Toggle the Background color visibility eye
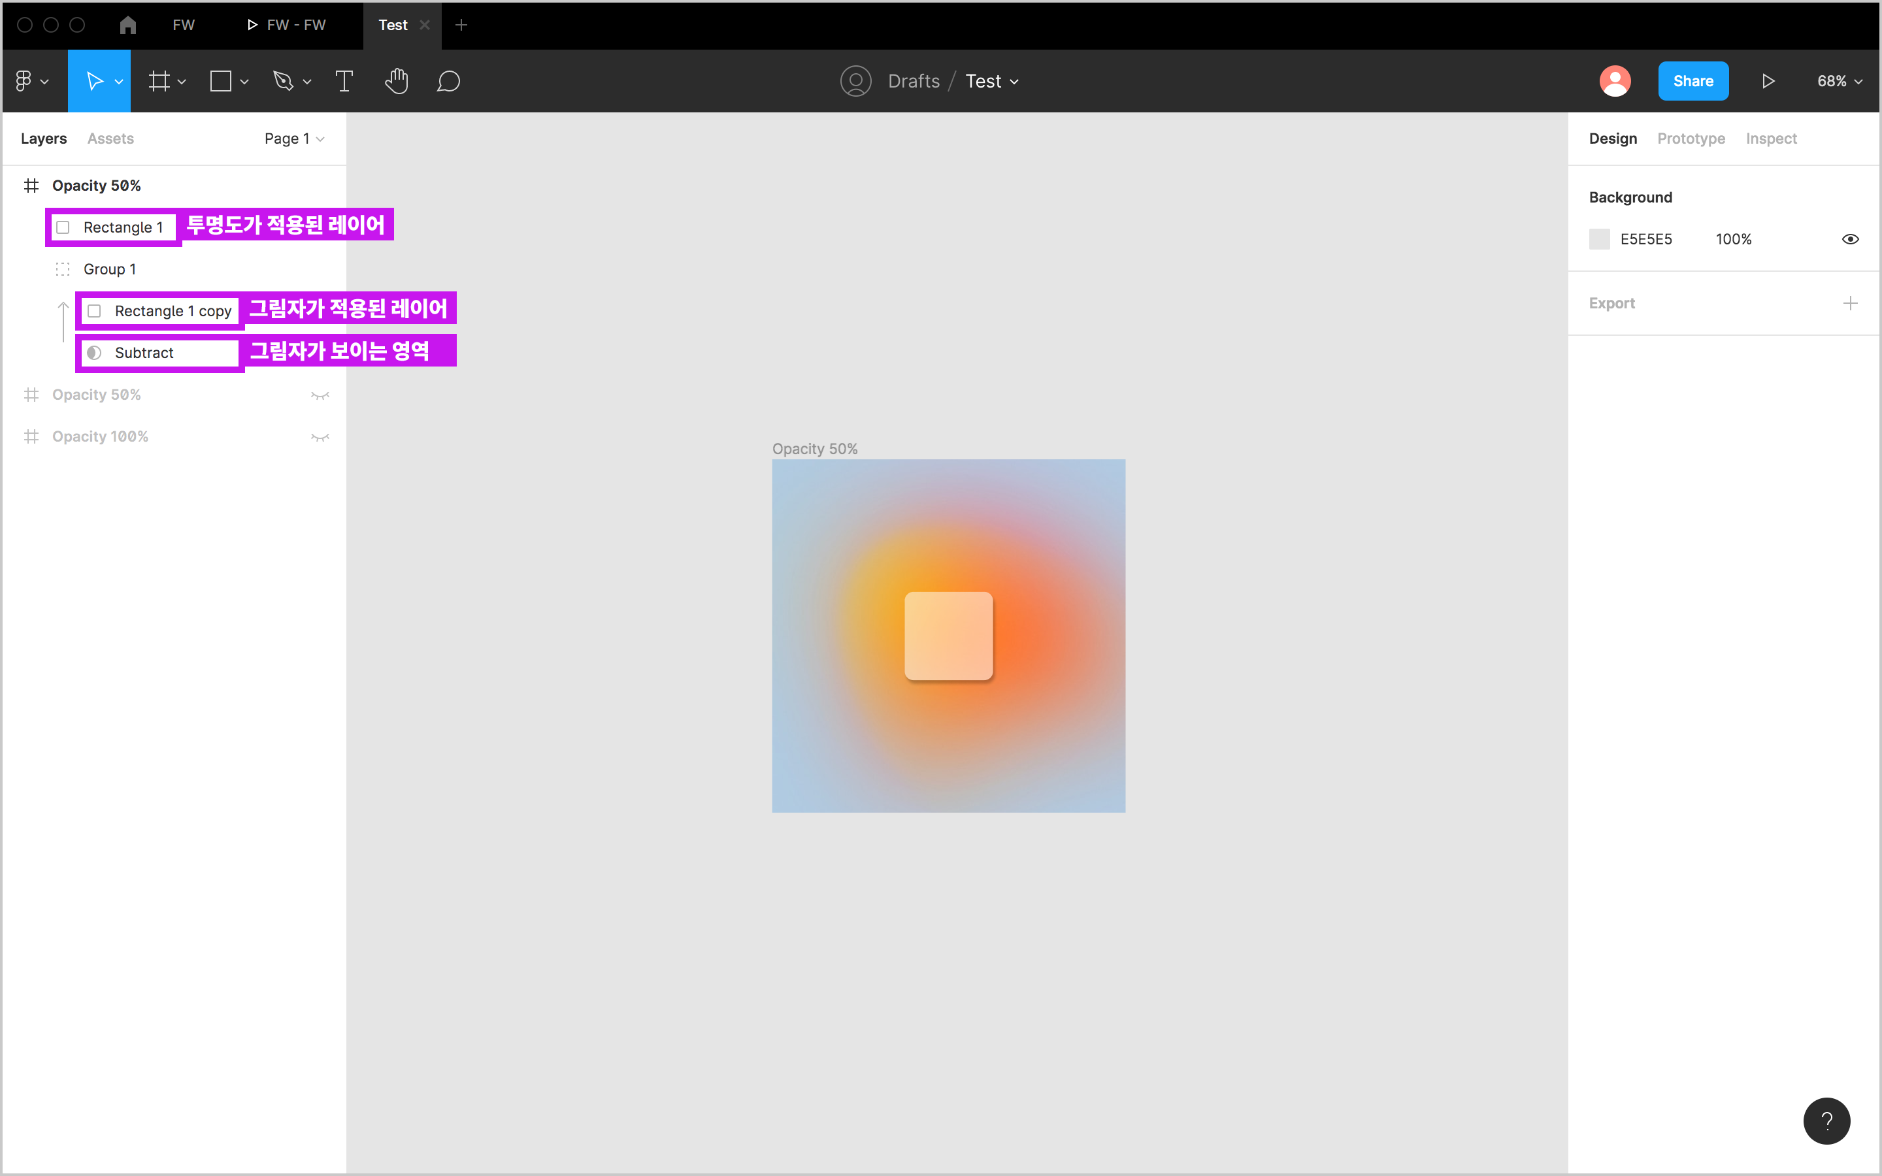This screenshot has height=1176, width=1882. (x=1850, y=238)
